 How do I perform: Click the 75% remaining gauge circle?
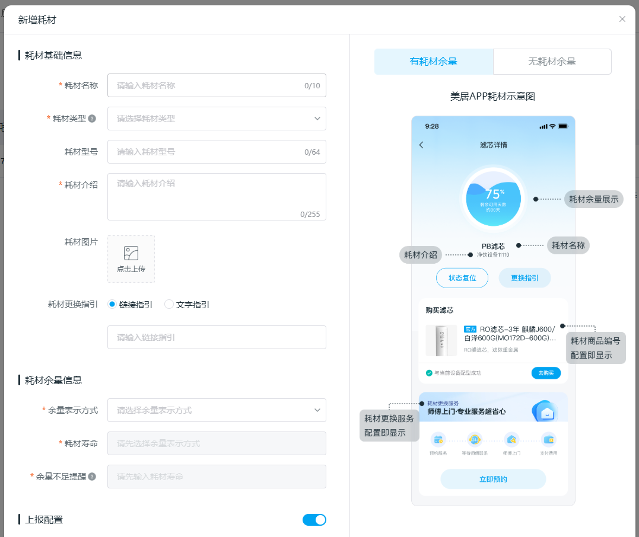pos(494,197)
